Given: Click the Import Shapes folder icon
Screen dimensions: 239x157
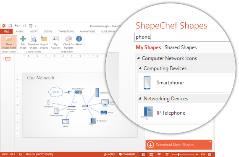Looking at the screenshot, I should [x=44, y=38].
